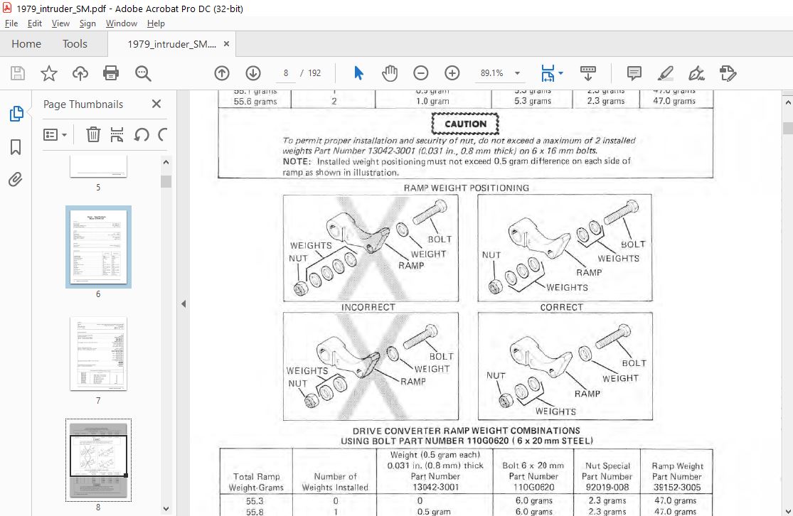The width and height of the screenshot is (793, 516).
Task: Select the page 8 thumbnail
Action: pyautogui.click(x=98, y=460)
